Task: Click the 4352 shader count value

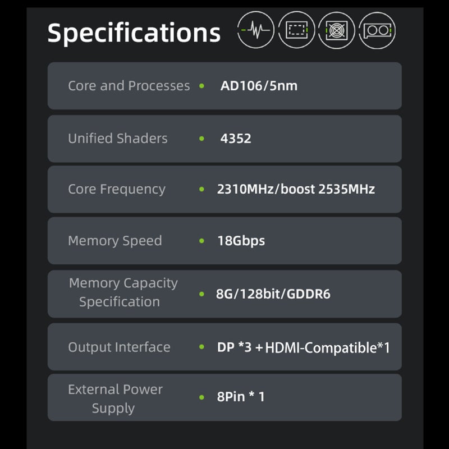Action: click(x=236, y=139)
